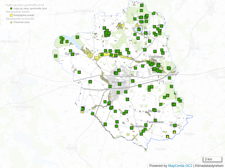Viewport: 225px width, 168px height.
Task: Select the northernmost green square marker
Action: point(142,5)
